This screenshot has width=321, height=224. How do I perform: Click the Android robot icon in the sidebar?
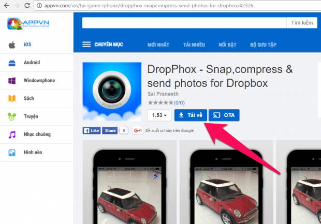click(12, 63)
